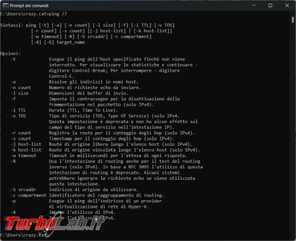Image resolution: width=296 pixels, height=241 pixels.
Task: Click the '-v TOS' option
Action: pyautogui.click(x=18, y=116)
